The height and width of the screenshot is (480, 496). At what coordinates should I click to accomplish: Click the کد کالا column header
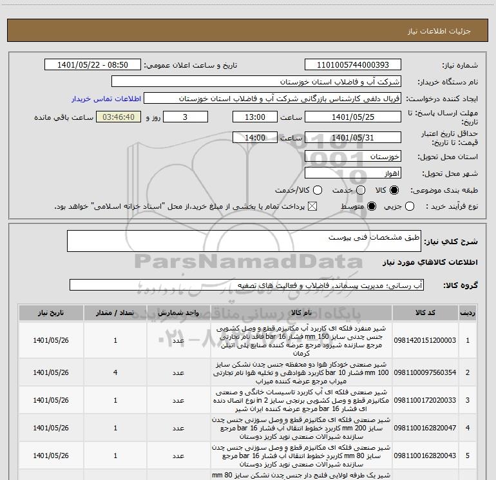pos(425,313)
